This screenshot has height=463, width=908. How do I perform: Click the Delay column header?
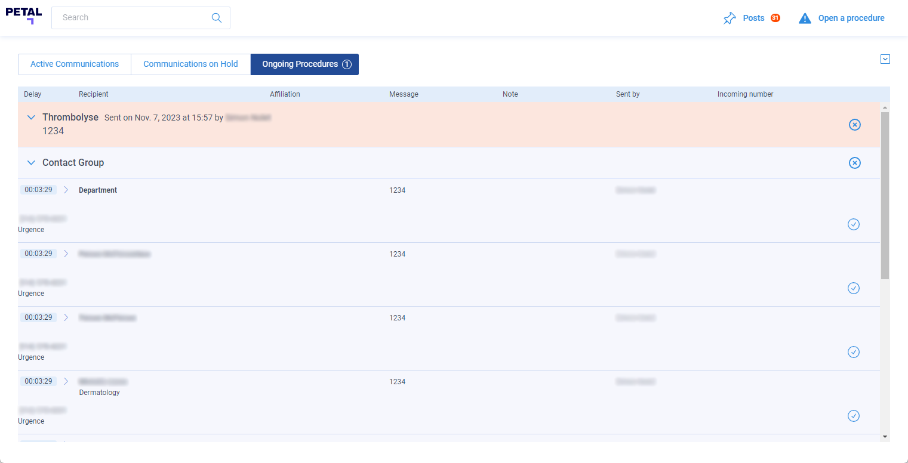[x=33, y=94]
